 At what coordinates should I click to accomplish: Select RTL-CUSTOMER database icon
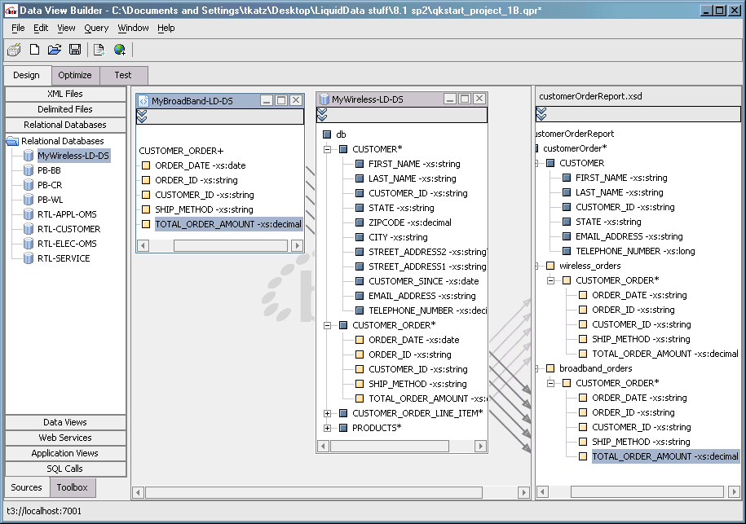tap(29, 229)
